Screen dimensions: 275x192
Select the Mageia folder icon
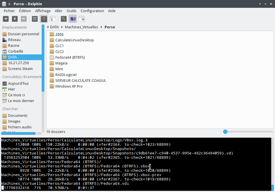(x=52, y=63)
